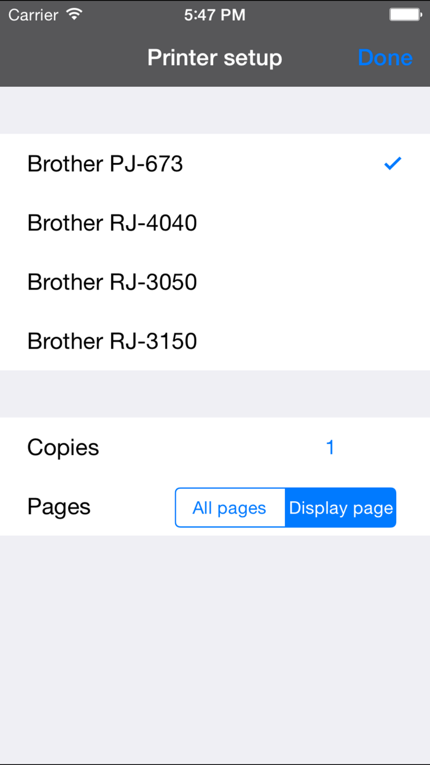Image resolution: width=430 pixels, height=765 pixels.
Task: Select the Brother PJ-673 printer row
Action: pos(104,164)
